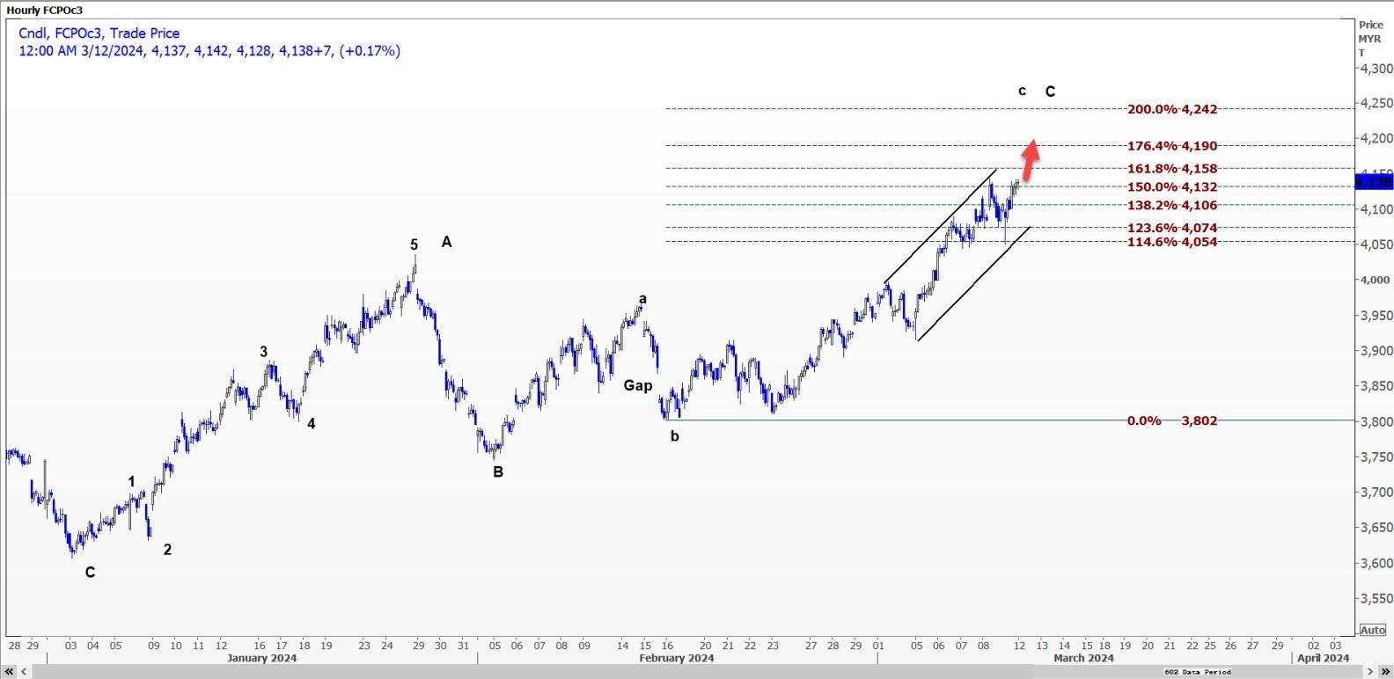Screen dimensions: 1394x679
Task: Select the 'Hourly FCPOc3' chart title
Action: 44,10
